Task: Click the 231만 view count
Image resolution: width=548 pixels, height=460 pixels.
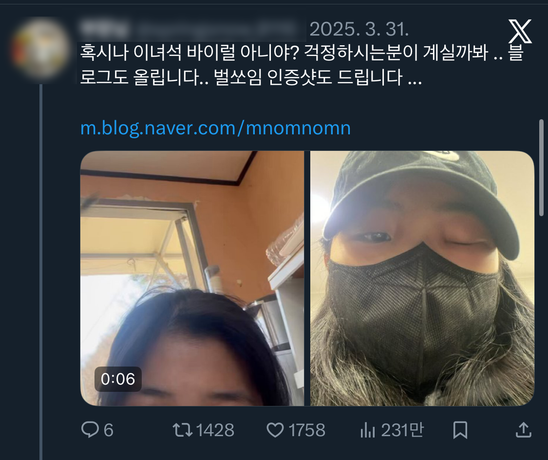Action: click(x=402, y=430)
